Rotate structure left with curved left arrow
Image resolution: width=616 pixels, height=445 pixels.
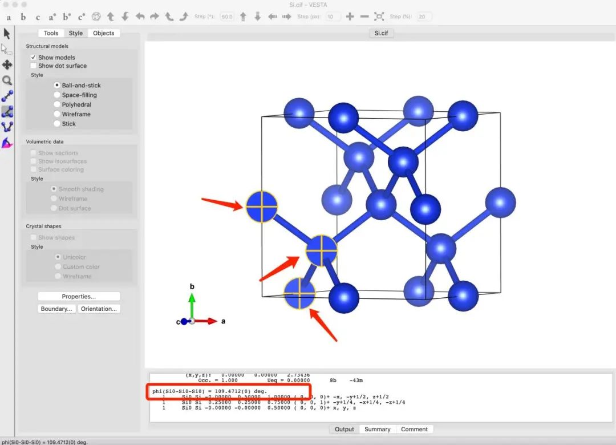point(140,17)
